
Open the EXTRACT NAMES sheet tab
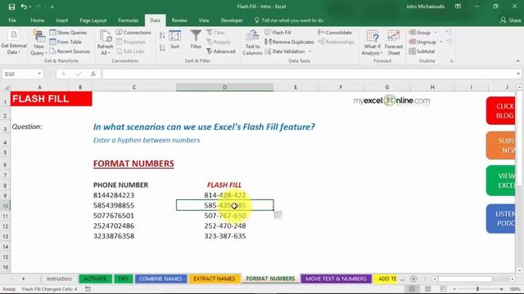pos(215,278)
